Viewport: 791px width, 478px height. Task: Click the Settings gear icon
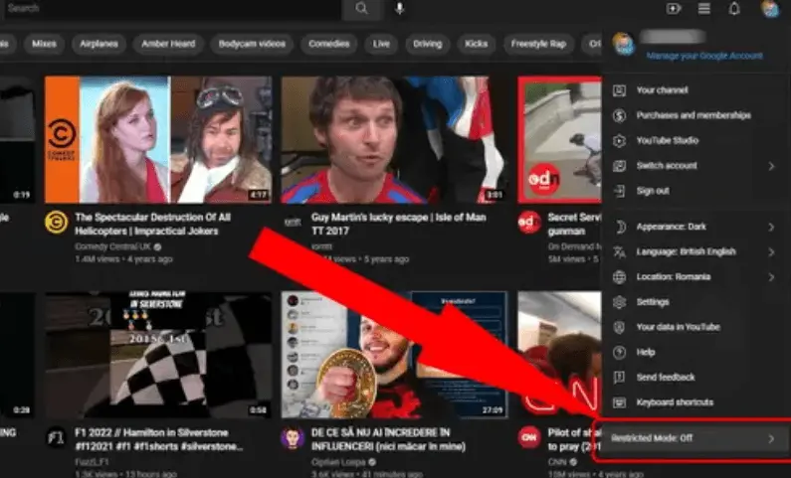pos(620,302)
